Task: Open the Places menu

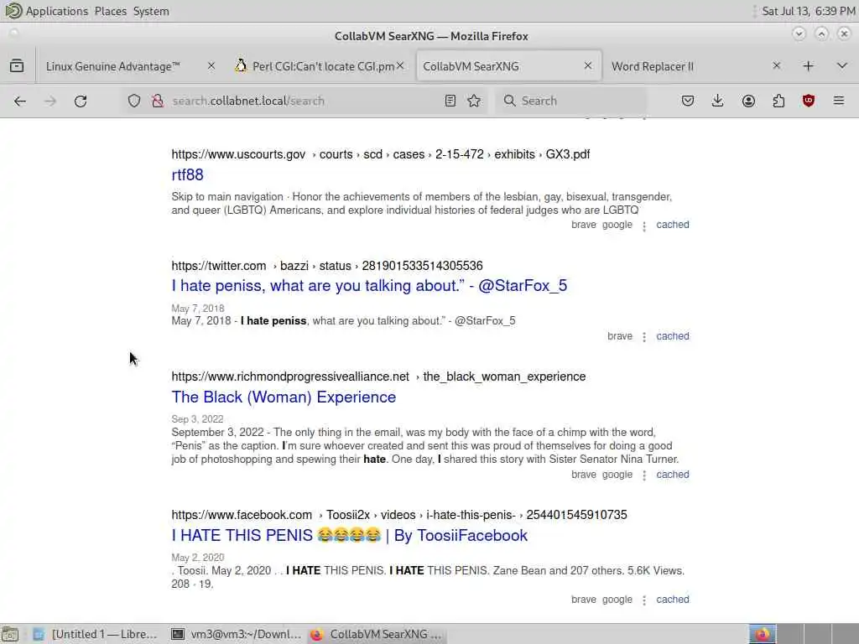Action: tap(110, 11)
